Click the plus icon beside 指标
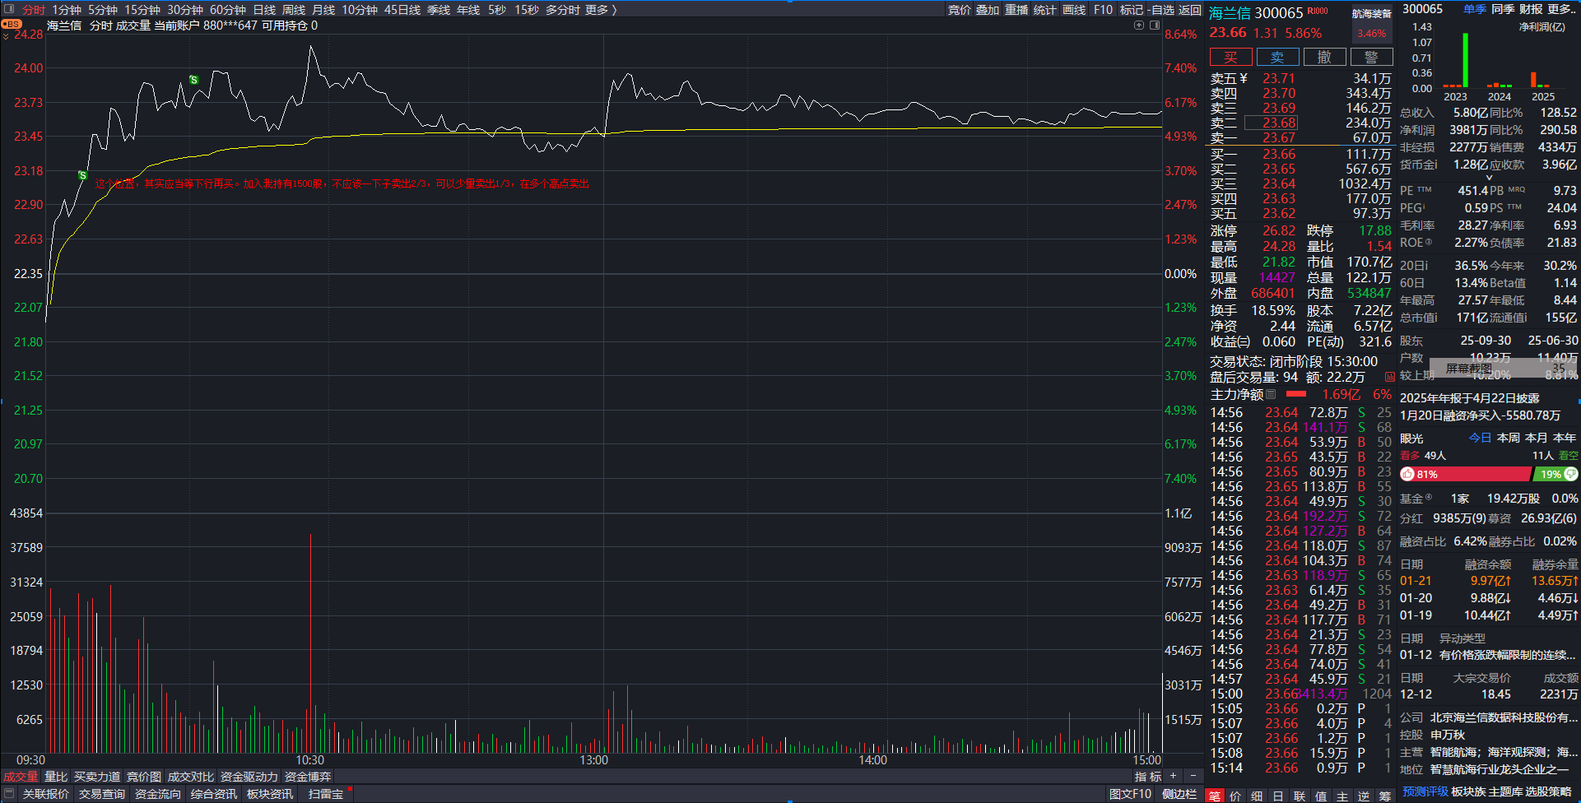This screenshot has width=1581, height=803. [1174, 776]
